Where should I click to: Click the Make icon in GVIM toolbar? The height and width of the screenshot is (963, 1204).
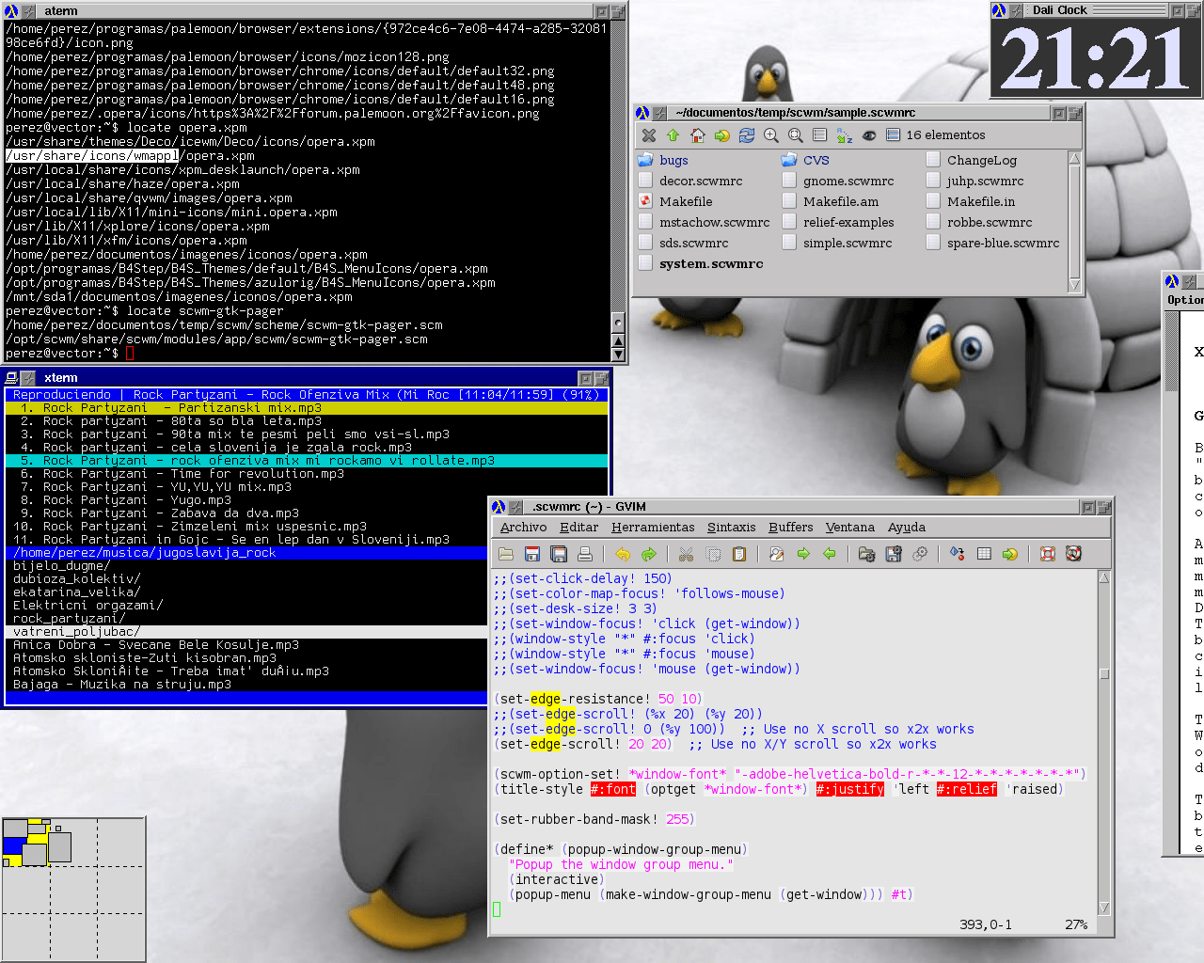(x=958, y=554)
